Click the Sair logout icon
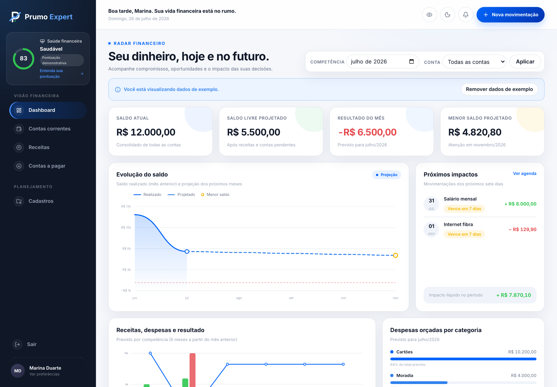The image size is (557, 387). pyautogui.click(x=17, y=344)
